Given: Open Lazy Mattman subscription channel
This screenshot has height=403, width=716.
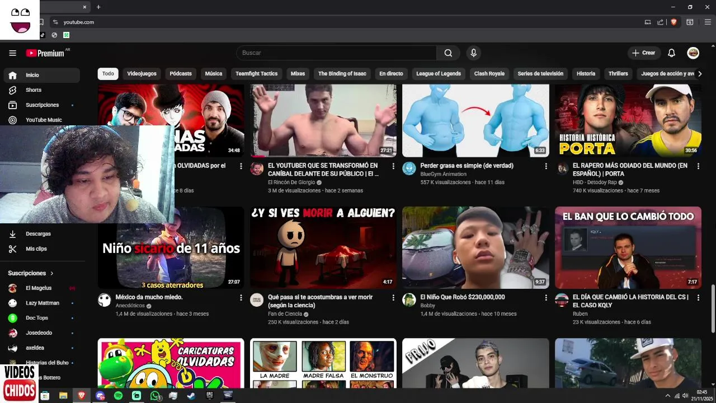Looking at the screenshot, I should tap(41, 303).
